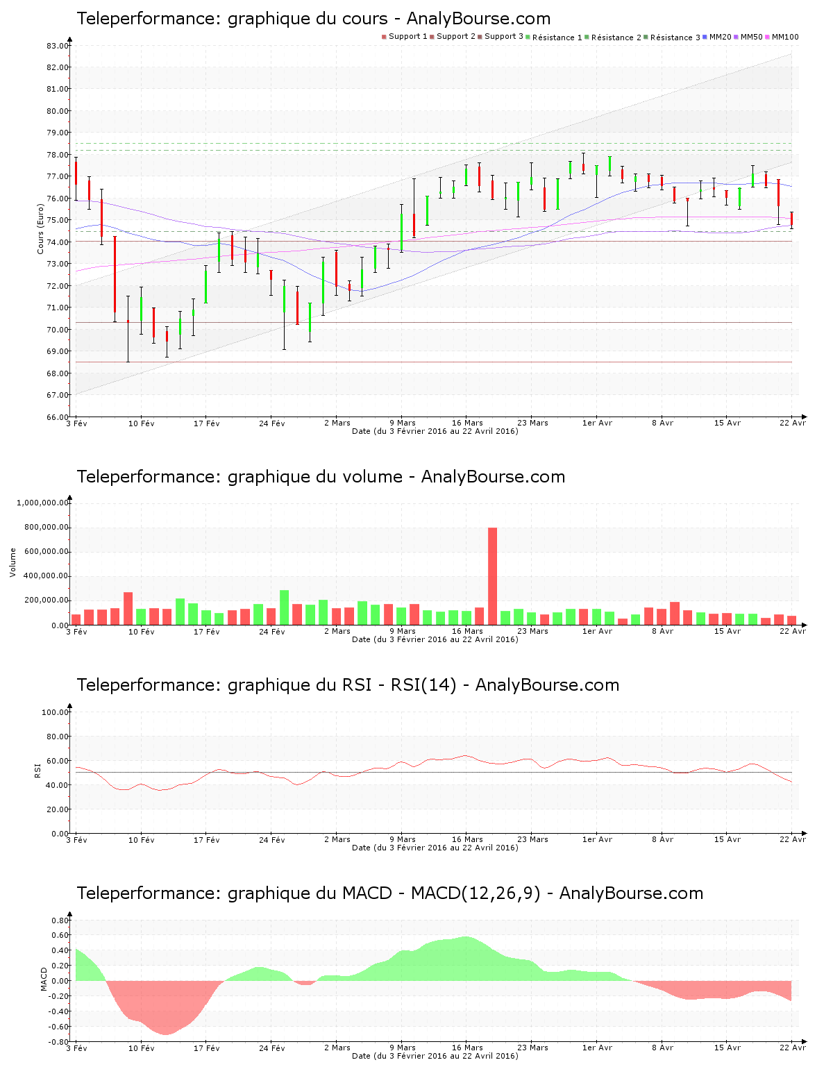This screenshot has height=1076, width=833.
Task: Click the Résistance 2 legend marker
Action: [x=585, y=37]
